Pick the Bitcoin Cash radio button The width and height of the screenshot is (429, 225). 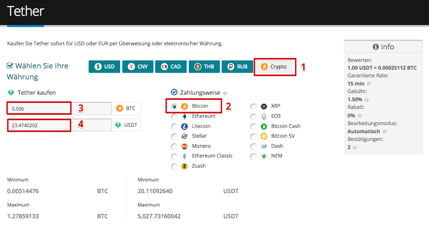[254, 127]
